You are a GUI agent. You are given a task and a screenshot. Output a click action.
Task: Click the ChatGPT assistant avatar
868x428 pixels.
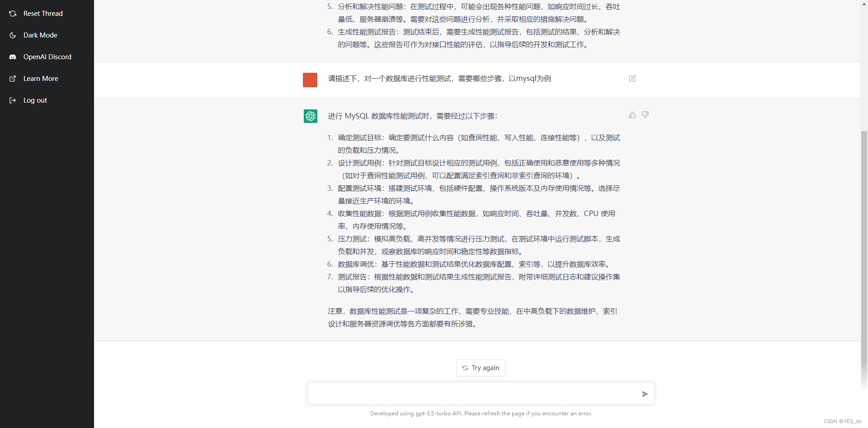coord(310,116)
